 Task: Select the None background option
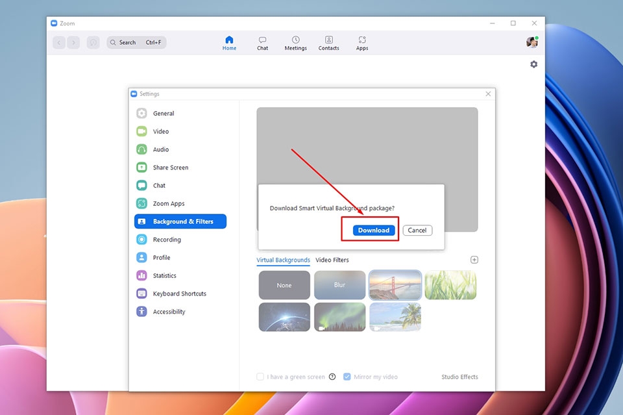[284, 285]
